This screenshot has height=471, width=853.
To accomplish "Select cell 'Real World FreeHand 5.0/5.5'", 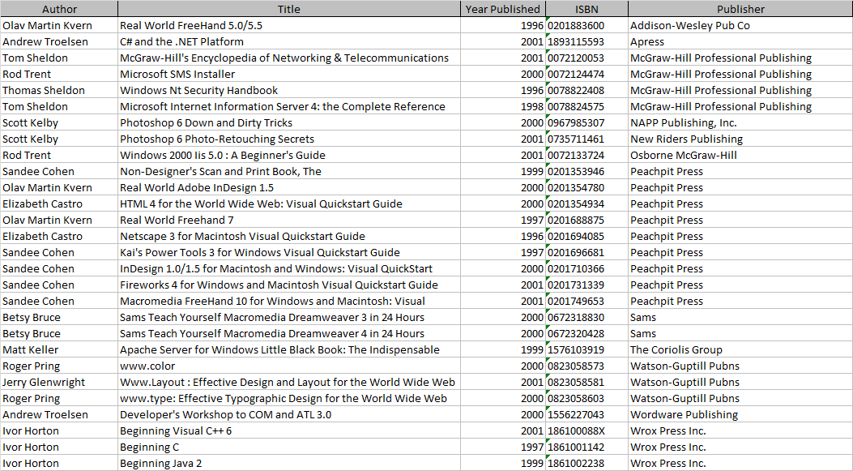I will point(289,26).
